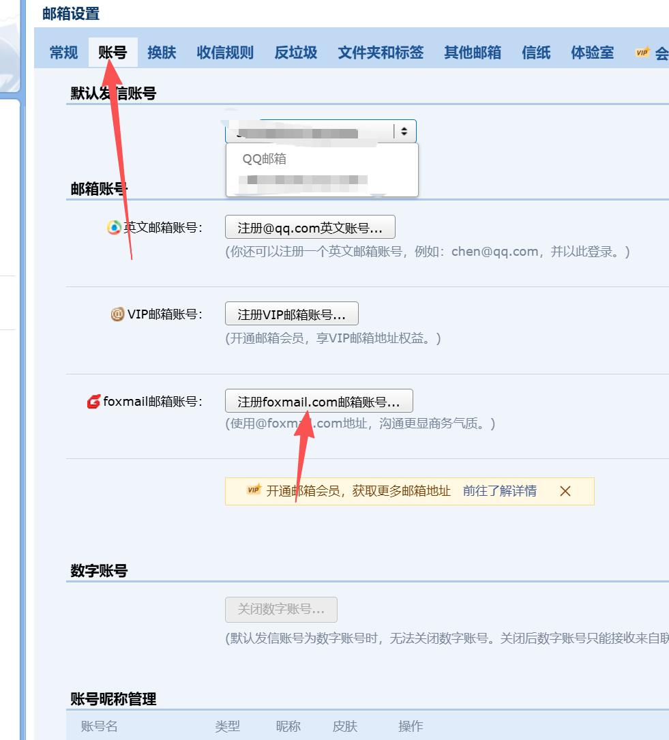Viewport: 669px width, 740px height.
Task: Select the 体验室 tab
Action: tap(592, 53)
